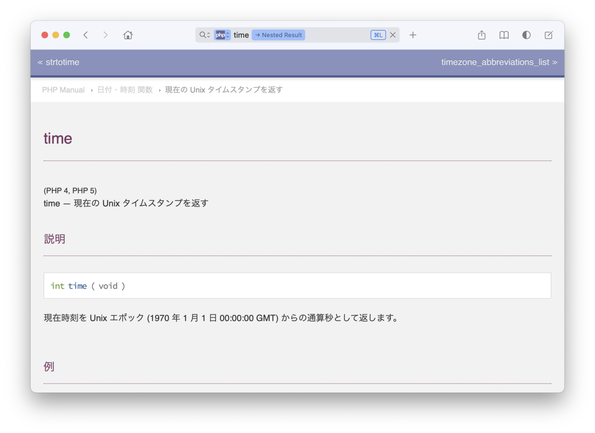
Task: Clear the search field with the X button
Action: click(393, 35)
